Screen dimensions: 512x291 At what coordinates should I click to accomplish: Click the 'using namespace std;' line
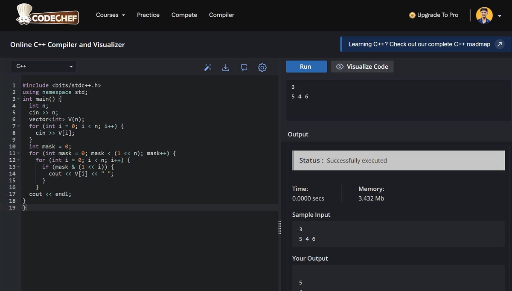click(55, 92)
